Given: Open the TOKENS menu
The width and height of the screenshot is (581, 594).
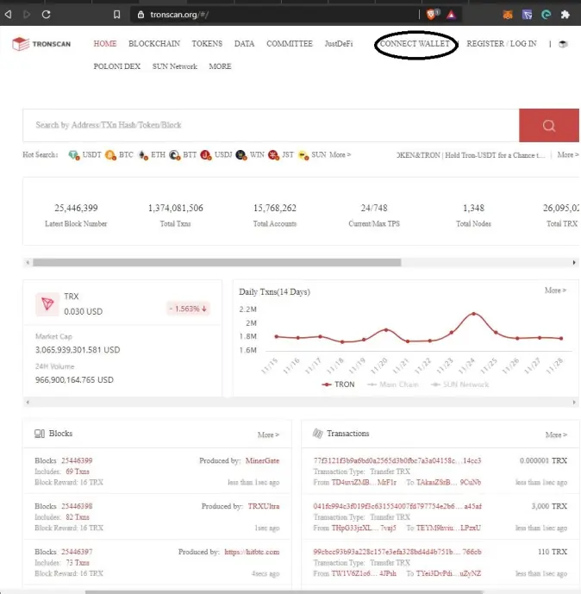Looking at the screenshot, I should click(207, 44).
